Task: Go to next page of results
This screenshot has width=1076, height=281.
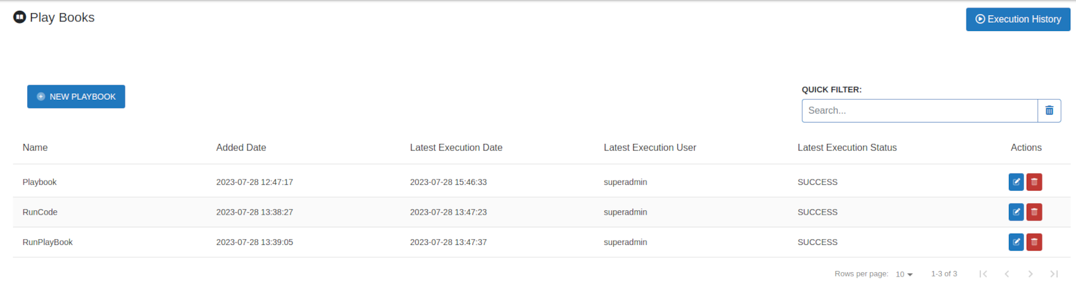Action: click(x=1030, y=273)
